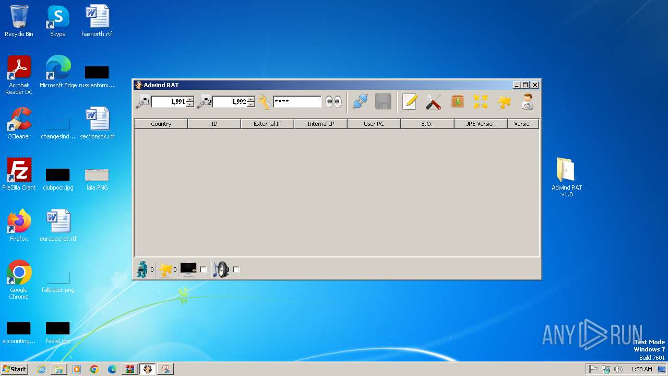Increase port 1 value with up arrow

[x=190, y=99]
